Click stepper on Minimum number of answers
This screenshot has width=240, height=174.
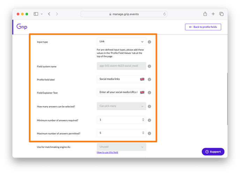point(143,120)
